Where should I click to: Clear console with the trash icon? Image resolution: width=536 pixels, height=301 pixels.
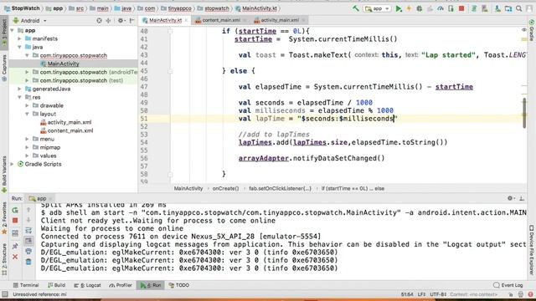coord(28,262)
